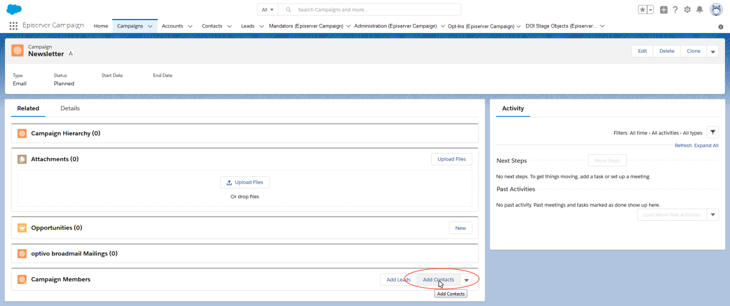Click the optivo broadmail Mailings icon
Image resolution: width=730 pixels, height=306 pixels.
[22, 254]
